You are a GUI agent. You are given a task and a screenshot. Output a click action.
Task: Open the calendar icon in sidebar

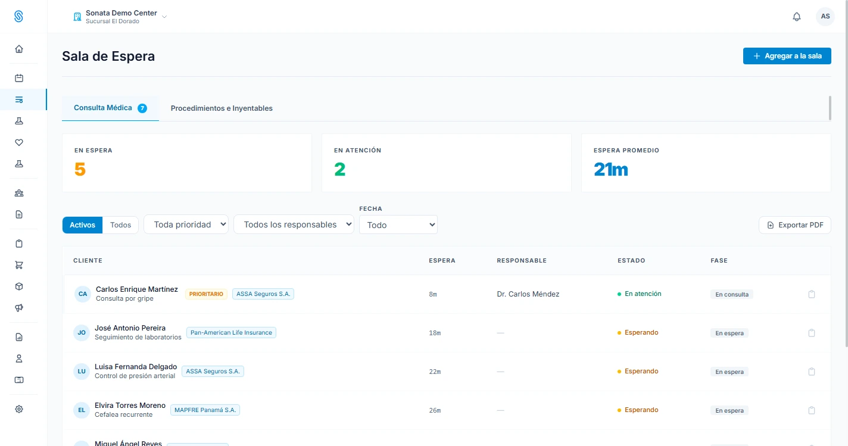tap(19, 78)
